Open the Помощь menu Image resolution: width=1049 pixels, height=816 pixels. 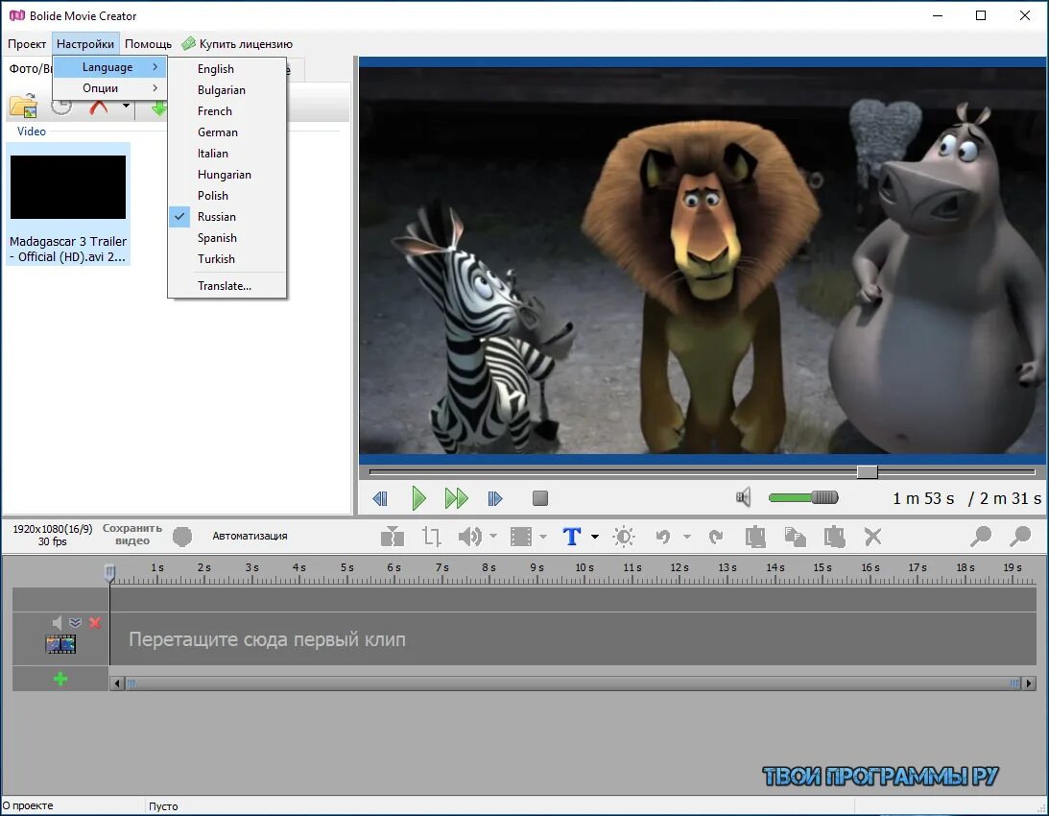148,44
